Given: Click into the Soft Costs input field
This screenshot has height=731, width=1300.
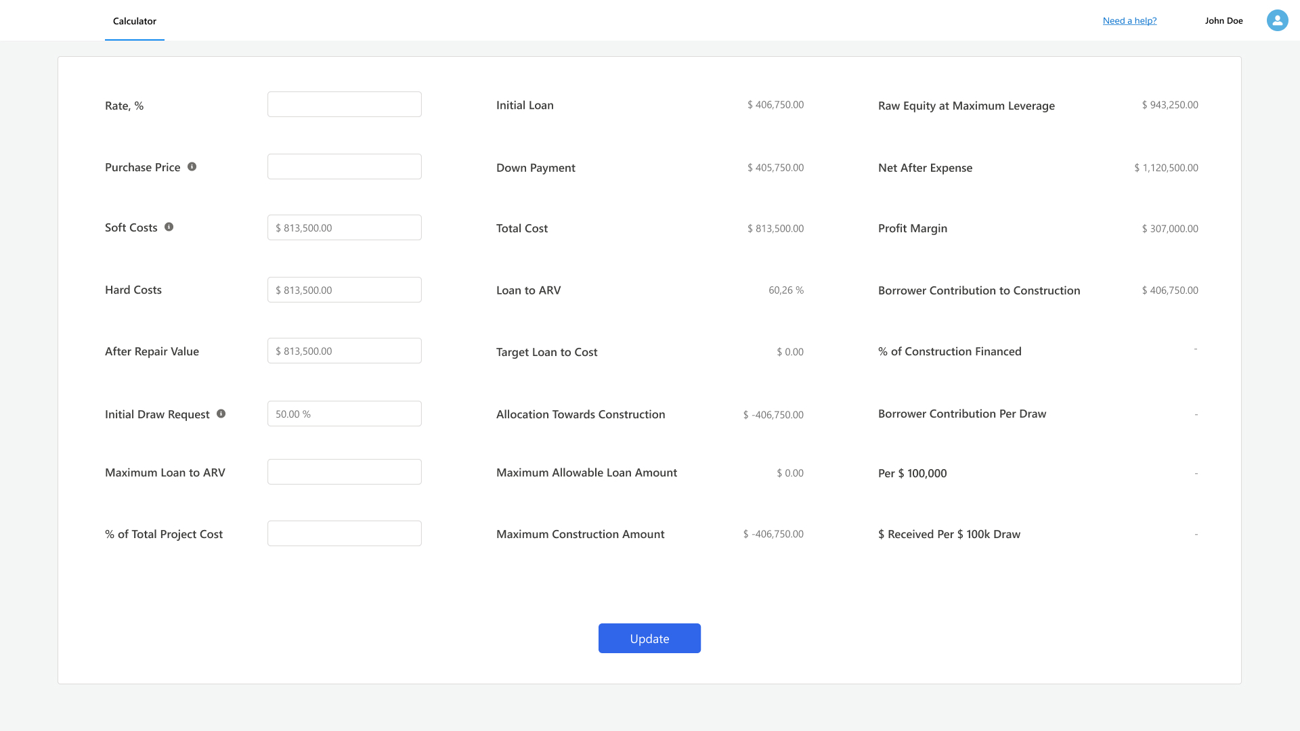Looking at the screenshot, I should coord(345,227).
